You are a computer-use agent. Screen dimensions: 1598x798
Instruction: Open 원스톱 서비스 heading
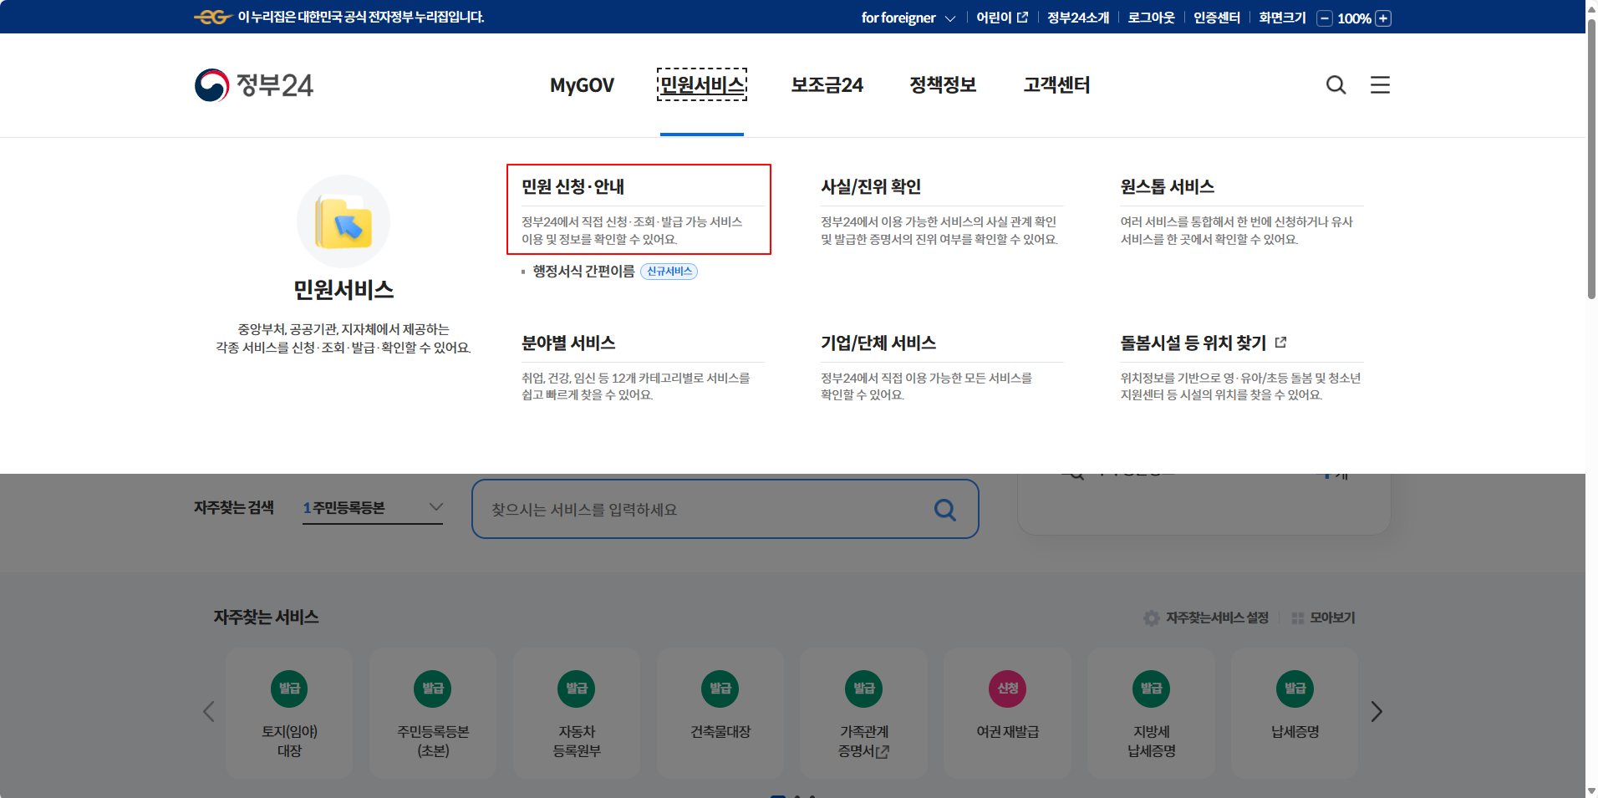pyautogui.click(x=1168, y=186)
